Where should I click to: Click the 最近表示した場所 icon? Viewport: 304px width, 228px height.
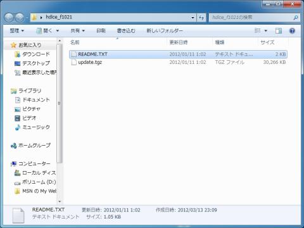(x=17, y=73)
